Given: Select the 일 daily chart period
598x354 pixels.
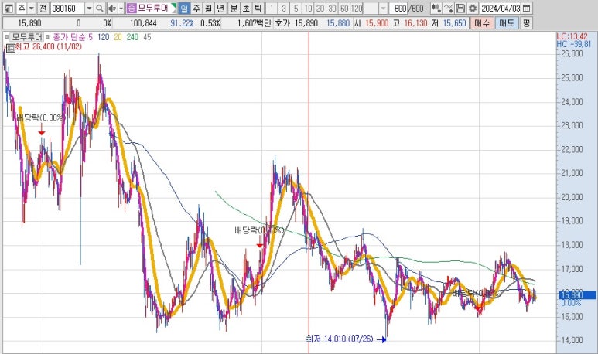Looking at the screenshot, I should click(x=184, y=8).
